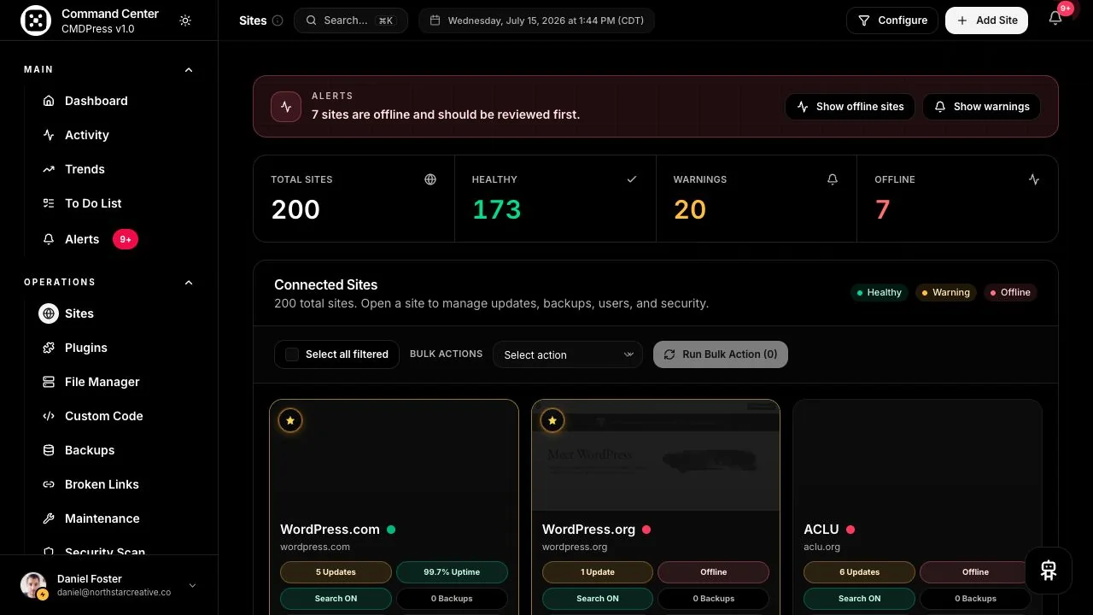This screenshot has width=1093, height=615.
Task: Click the date and time display
Action: [x=536, y=20]
